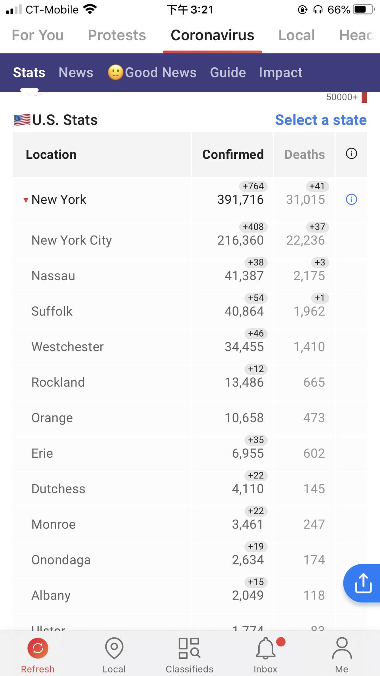
Task: Select the New York City row
Action: click(x=190, y=240)
